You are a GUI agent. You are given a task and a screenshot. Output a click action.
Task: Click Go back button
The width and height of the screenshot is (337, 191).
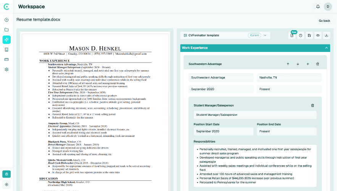(x=324, y=21)
